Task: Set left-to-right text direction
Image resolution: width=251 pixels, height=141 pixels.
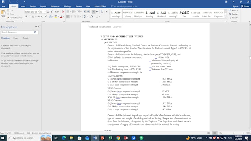Action: 94,12
